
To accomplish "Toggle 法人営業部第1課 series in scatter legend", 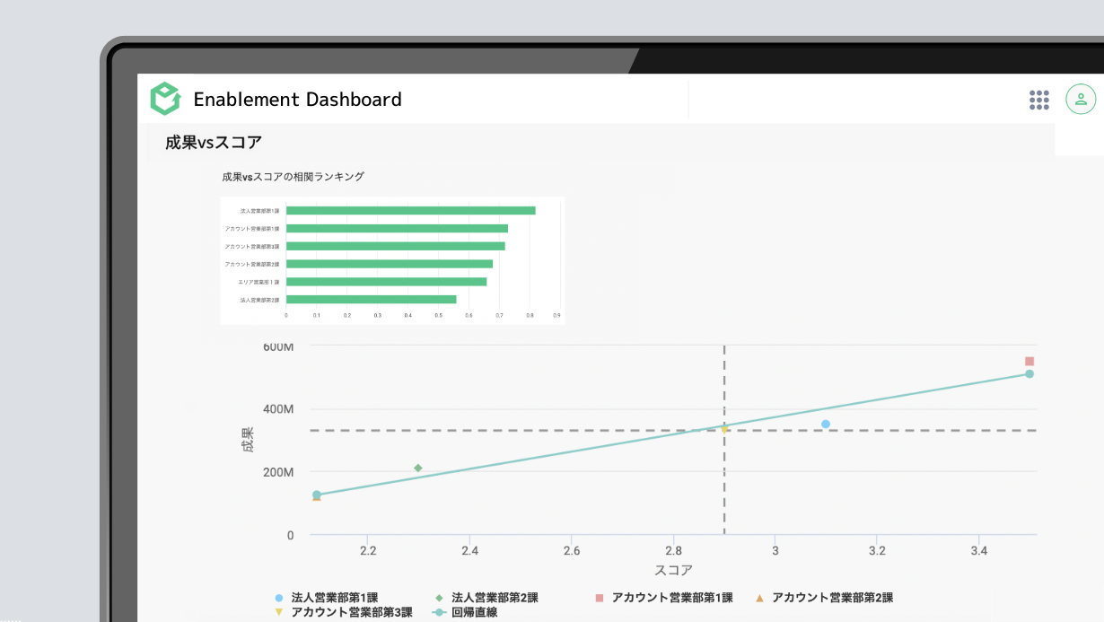I will coord(328,598).
